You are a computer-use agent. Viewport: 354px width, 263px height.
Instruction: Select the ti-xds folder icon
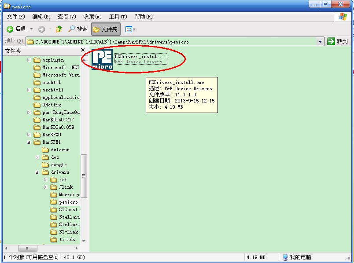point(54,239)
